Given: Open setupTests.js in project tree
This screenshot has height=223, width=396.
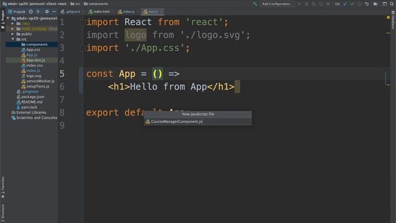Looking at the screenshot, I should point(35,86).
